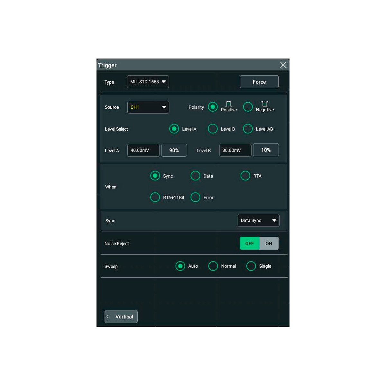Expand the Source channel CH1 dropdown
This screenshot has height=386, width=386.
point(148,107)
